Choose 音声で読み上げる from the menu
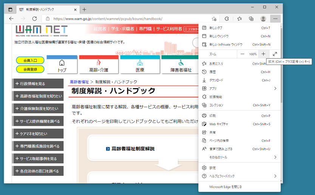The height and width of the screenshot is (195, 315). pyautogui.click(x=239, y=149)
